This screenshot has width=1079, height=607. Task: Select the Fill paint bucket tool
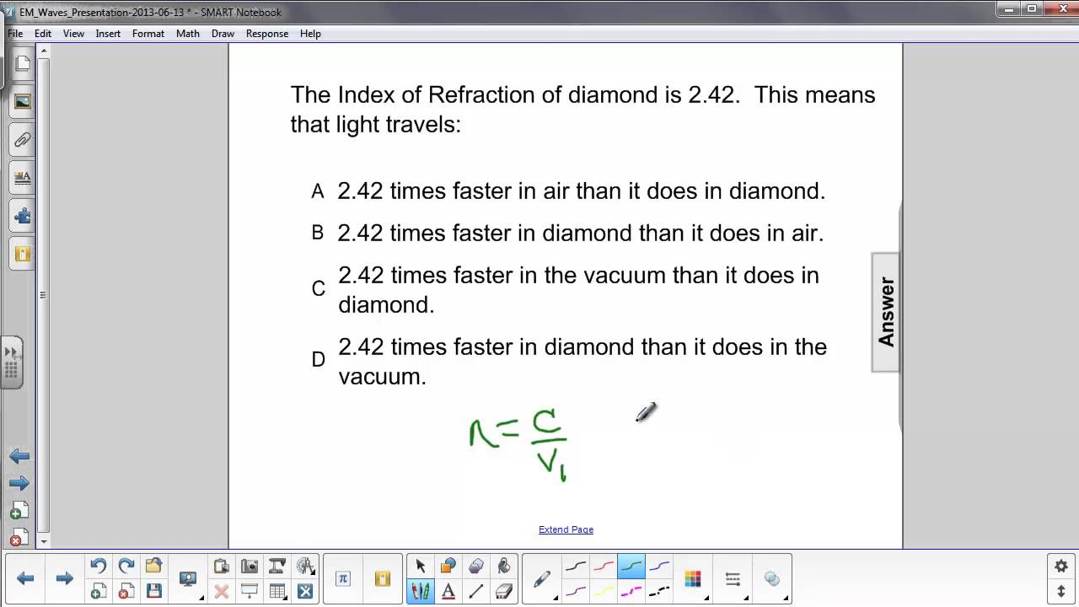tap(504, 566)
